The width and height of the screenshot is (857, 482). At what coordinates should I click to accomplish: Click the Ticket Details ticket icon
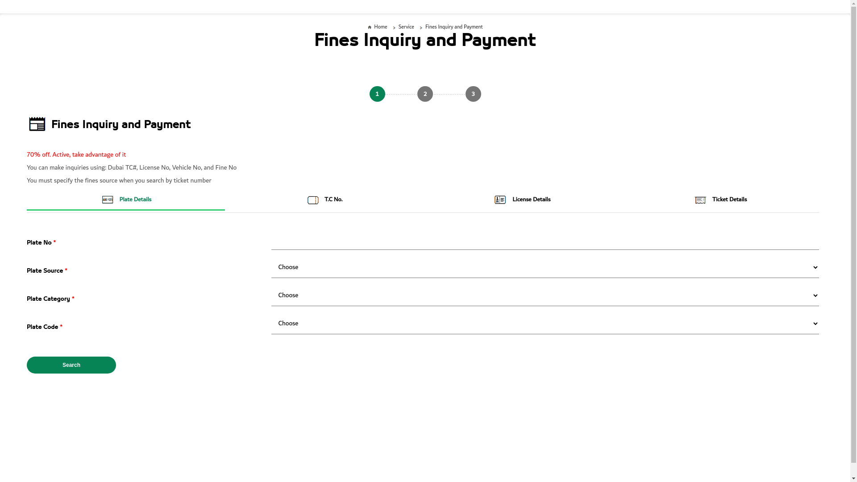point(700,200)
